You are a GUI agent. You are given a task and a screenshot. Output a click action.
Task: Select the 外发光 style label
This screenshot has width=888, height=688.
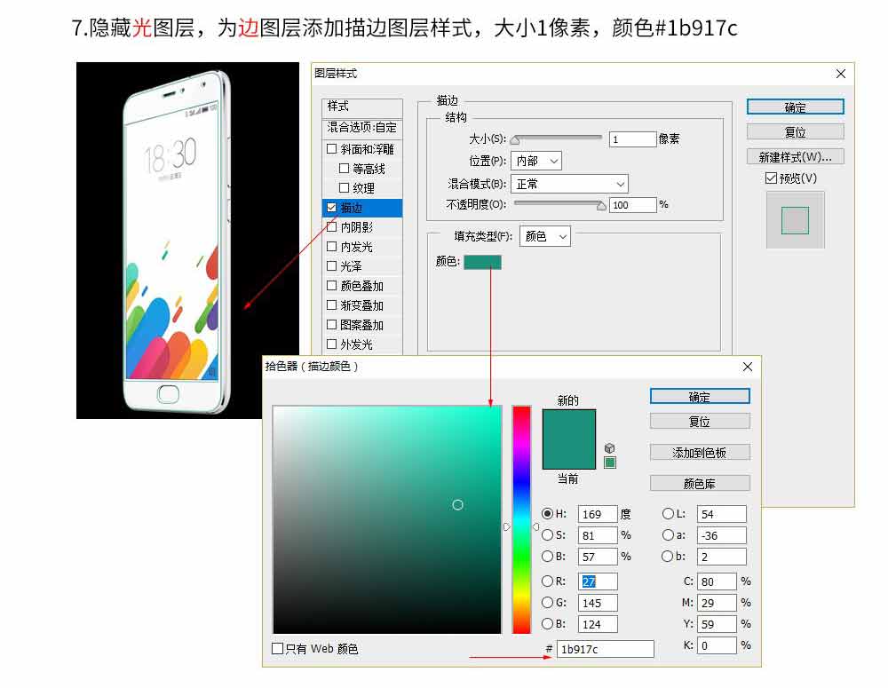point(357,344)
